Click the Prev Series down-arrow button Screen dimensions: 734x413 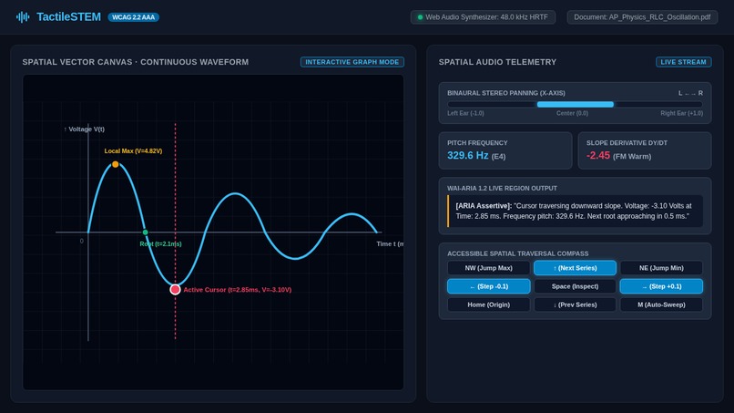point(575,305)
